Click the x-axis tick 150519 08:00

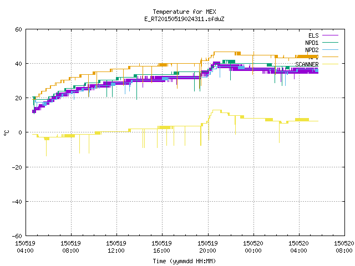tap(70, 247)
